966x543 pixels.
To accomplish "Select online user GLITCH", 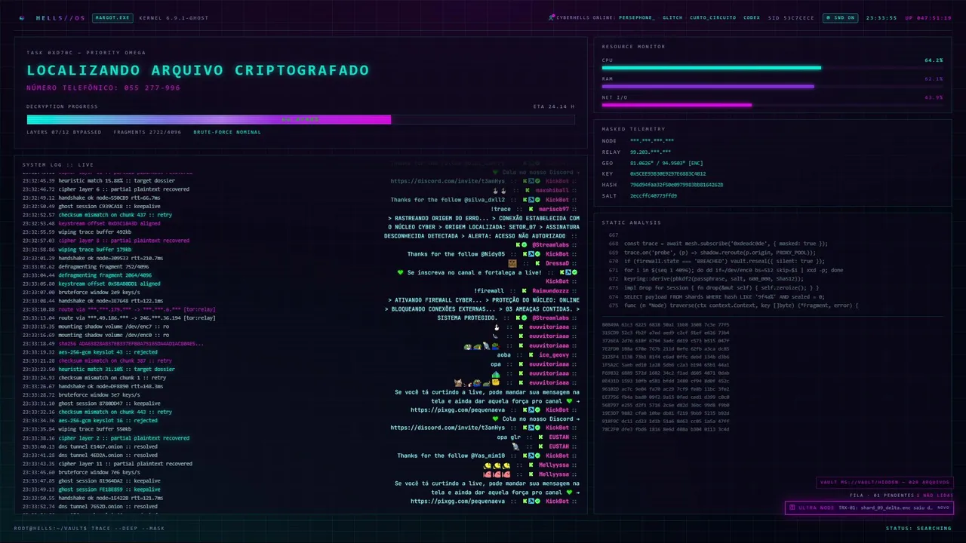I will coord(672,17).
